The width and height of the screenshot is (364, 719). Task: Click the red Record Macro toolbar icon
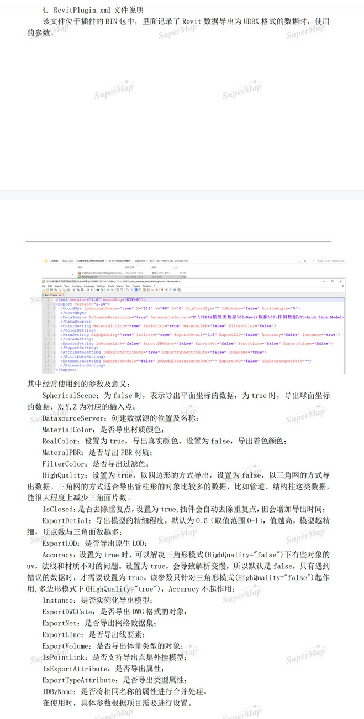click(x=162, y=289)
